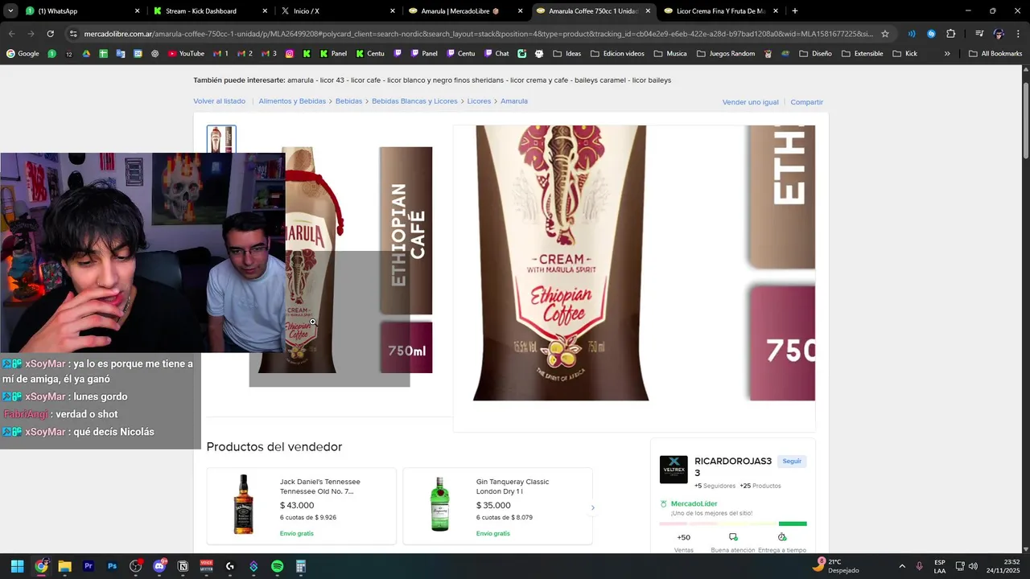Open the Windows Start menu
1030x579 pixels.
(17, 566)
